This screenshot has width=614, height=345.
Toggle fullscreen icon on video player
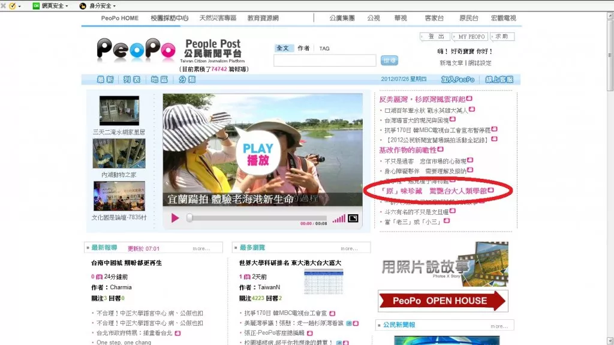[353, 218]
